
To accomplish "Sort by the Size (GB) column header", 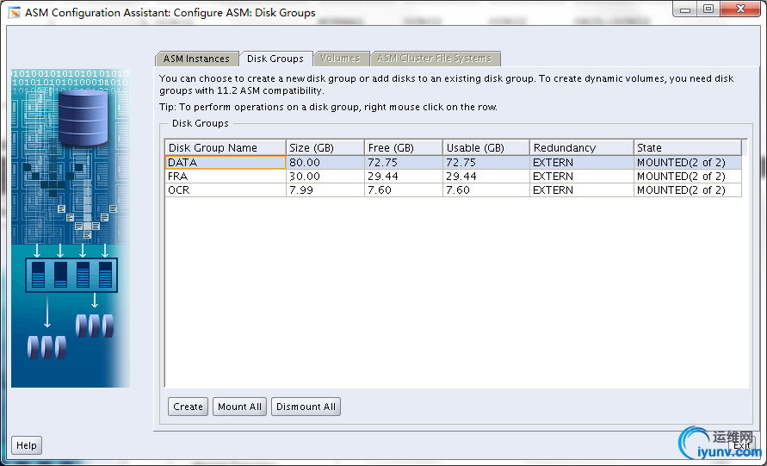I will coord(325,148).
